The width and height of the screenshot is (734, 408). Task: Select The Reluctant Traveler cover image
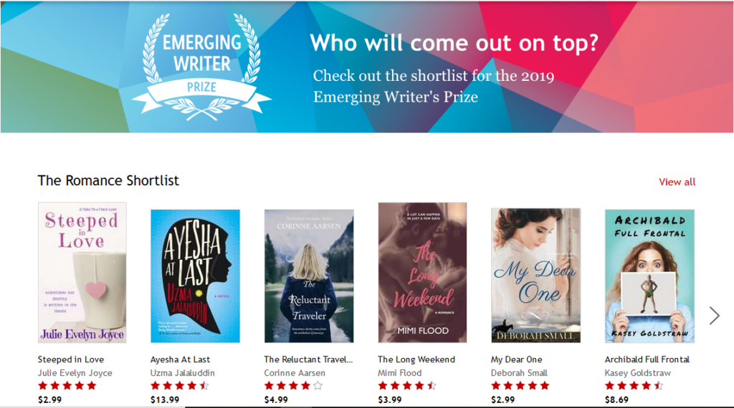[309, 276]
